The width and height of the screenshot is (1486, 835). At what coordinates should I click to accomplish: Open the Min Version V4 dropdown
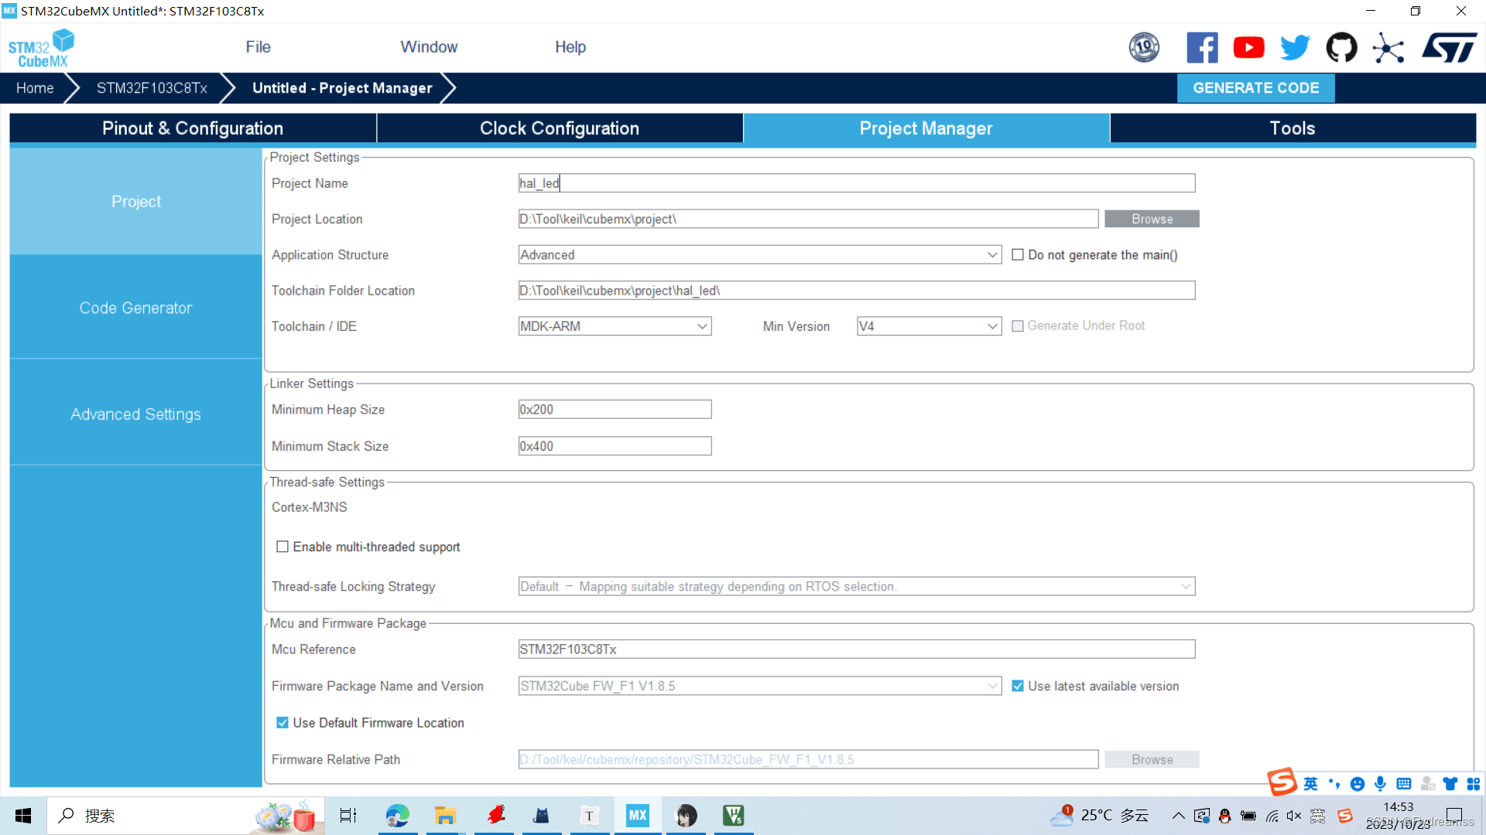(x=929, y=326)
